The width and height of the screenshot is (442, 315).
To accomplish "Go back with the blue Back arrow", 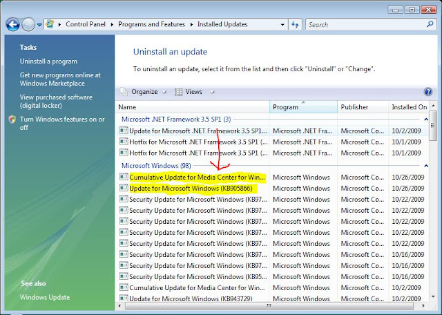I will (12, 25).
